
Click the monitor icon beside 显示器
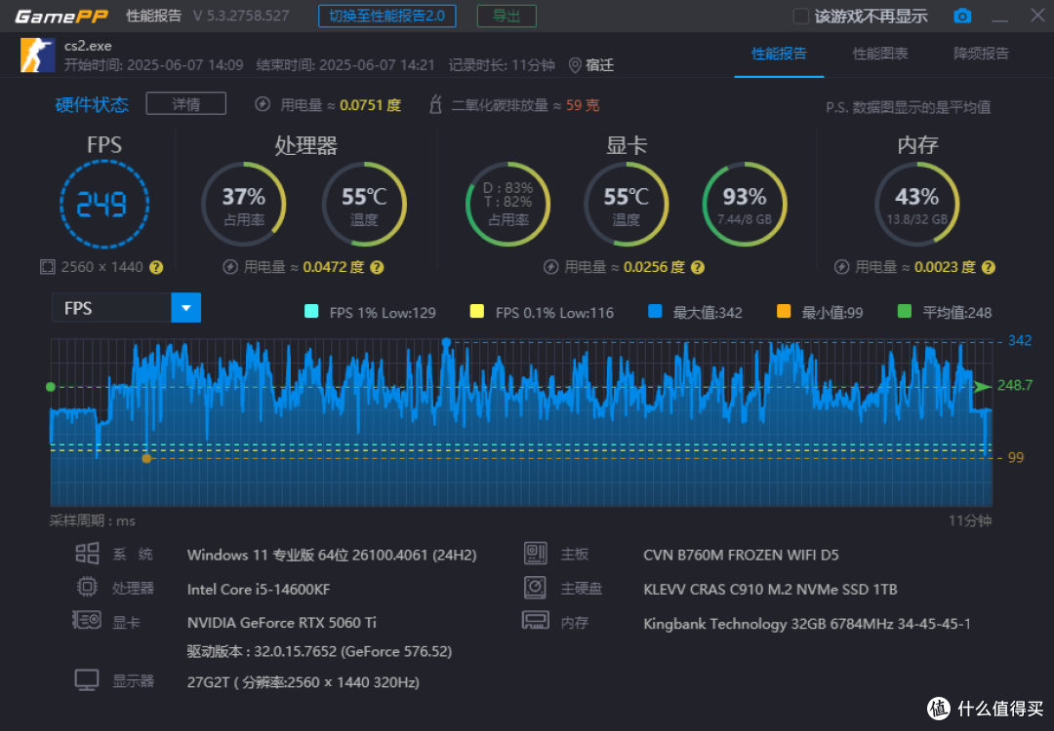pyautogui.click(x=87, y=680)
